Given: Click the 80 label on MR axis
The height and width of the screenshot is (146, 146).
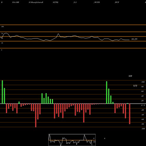Looking at the screenshot, I should coord(142,87).
